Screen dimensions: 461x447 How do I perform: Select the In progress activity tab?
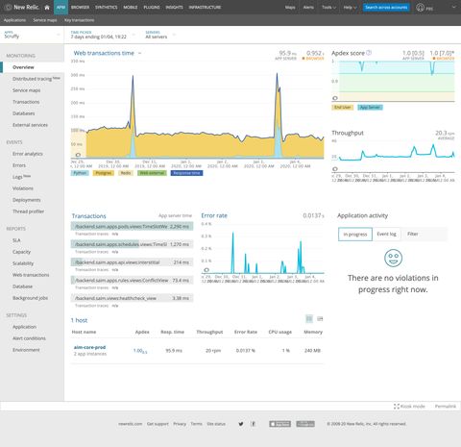[355, 235]
